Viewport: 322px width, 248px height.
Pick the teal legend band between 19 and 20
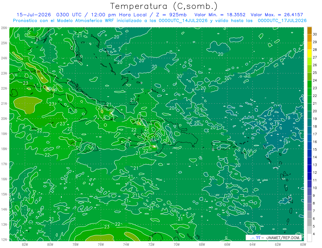(309, 115)
